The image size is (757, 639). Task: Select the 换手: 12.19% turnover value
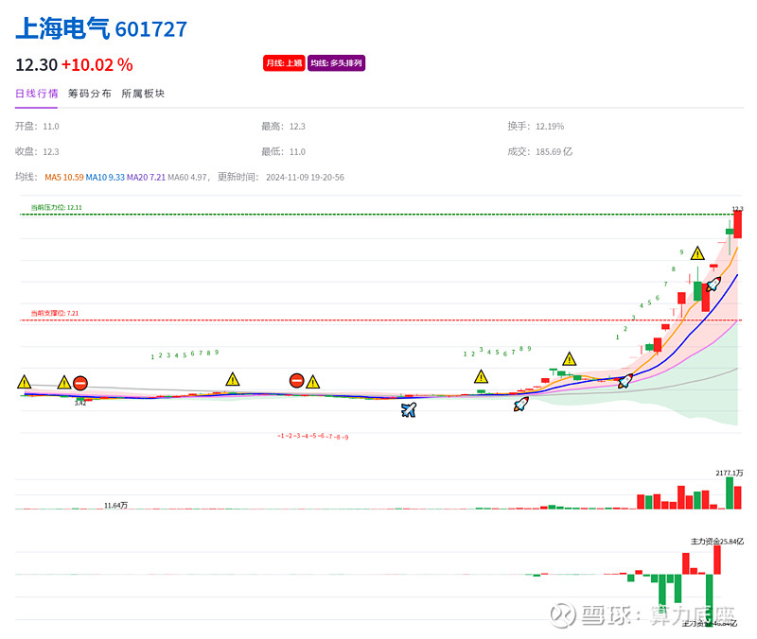[536, 127]
